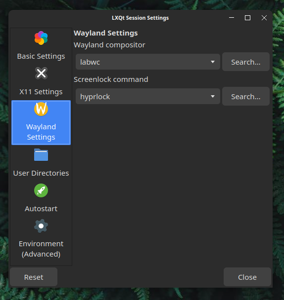284x300 pixels.
Task: Select the Autostart rocket icon
Action: (41, 190)
